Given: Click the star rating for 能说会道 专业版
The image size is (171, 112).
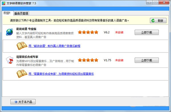Looking at the screenshot, I should tap(88, 32).
